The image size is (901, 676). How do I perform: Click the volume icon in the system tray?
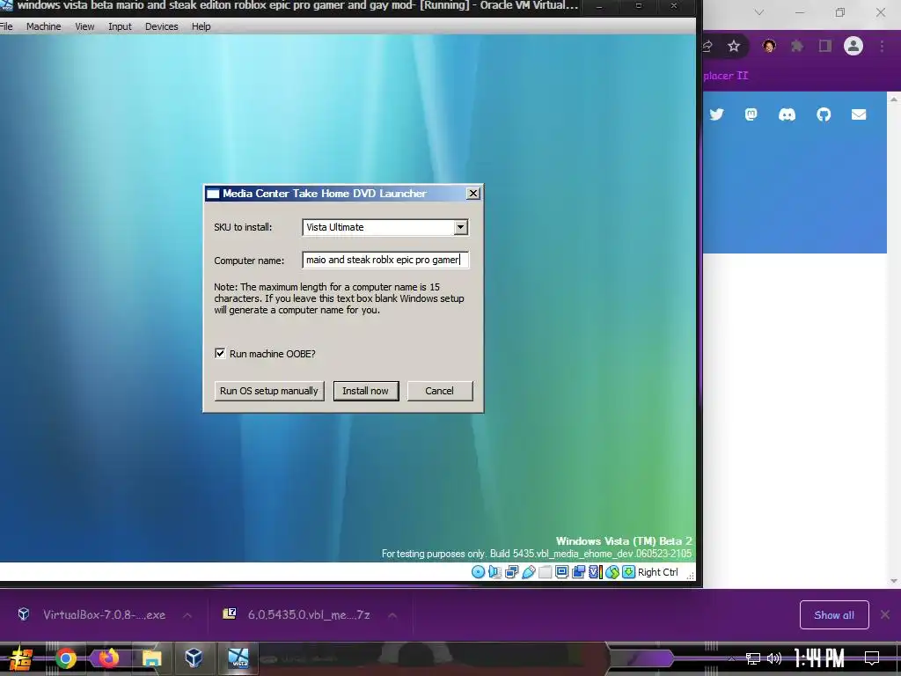(774, 658)
